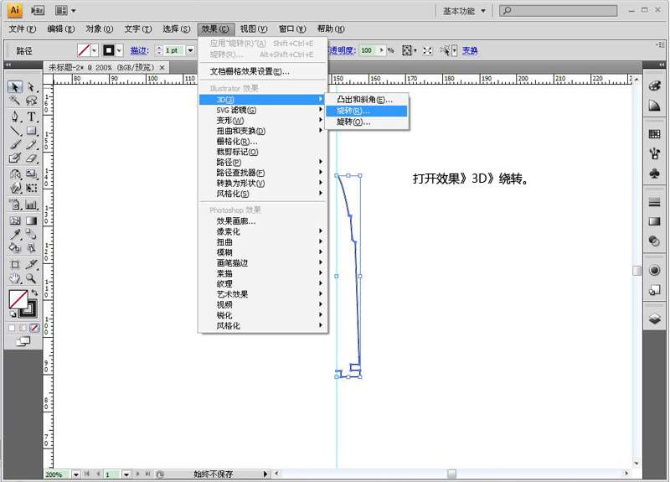
Task: Click the opacity value field showing 100
Action: 368,50
